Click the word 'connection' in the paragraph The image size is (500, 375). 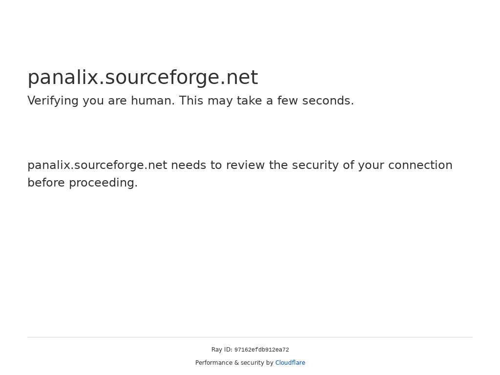pyautogui.click(x=420, y=165)
